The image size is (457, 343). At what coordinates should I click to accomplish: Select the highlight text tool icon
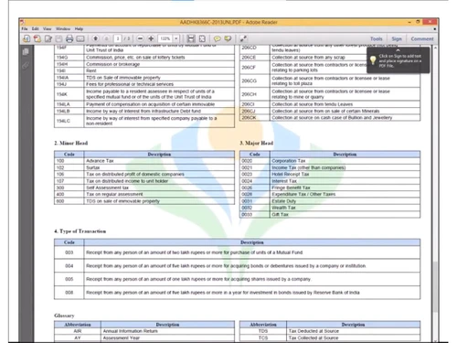[x=228, y=38]
